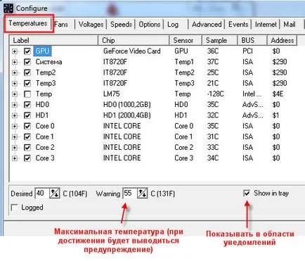305x261 pixels.
Task: Sort by the Chip column header
Action: tap(134, 40)
